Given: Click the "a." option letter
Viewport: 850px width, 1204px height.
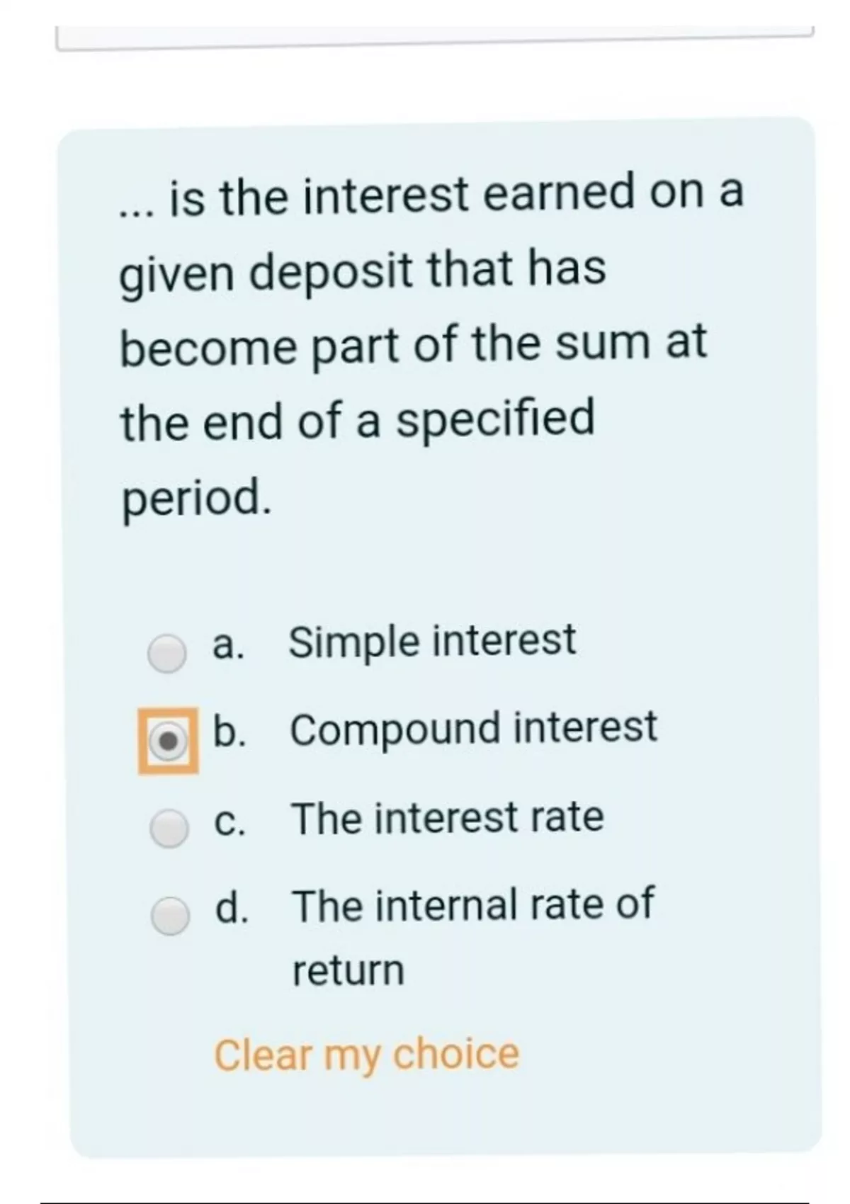Looking at the screenshot, I should 228,644.
